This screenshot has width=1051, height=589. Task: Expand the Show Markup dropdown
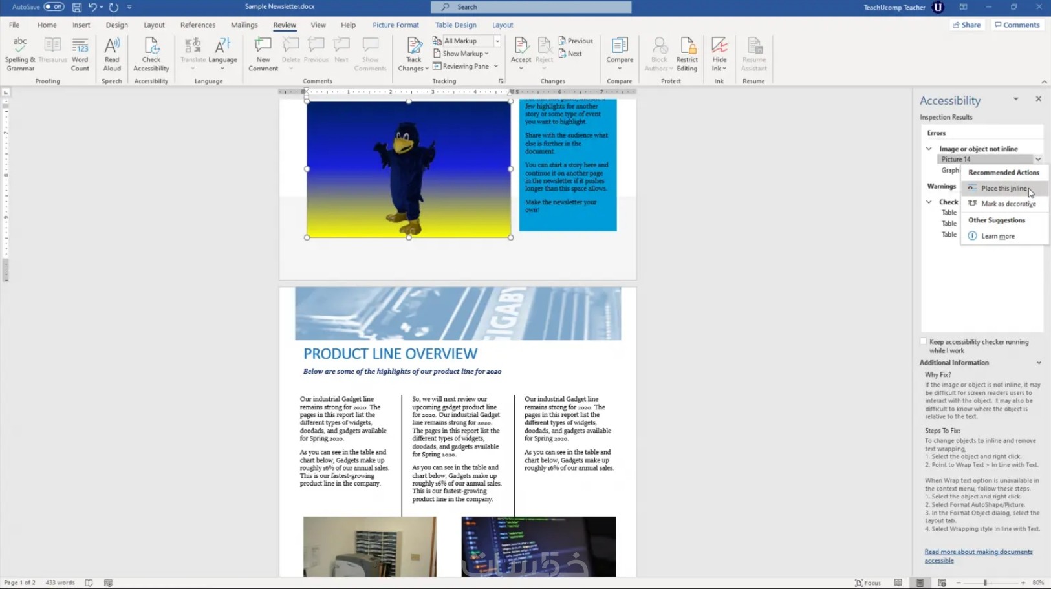point(465,54)
